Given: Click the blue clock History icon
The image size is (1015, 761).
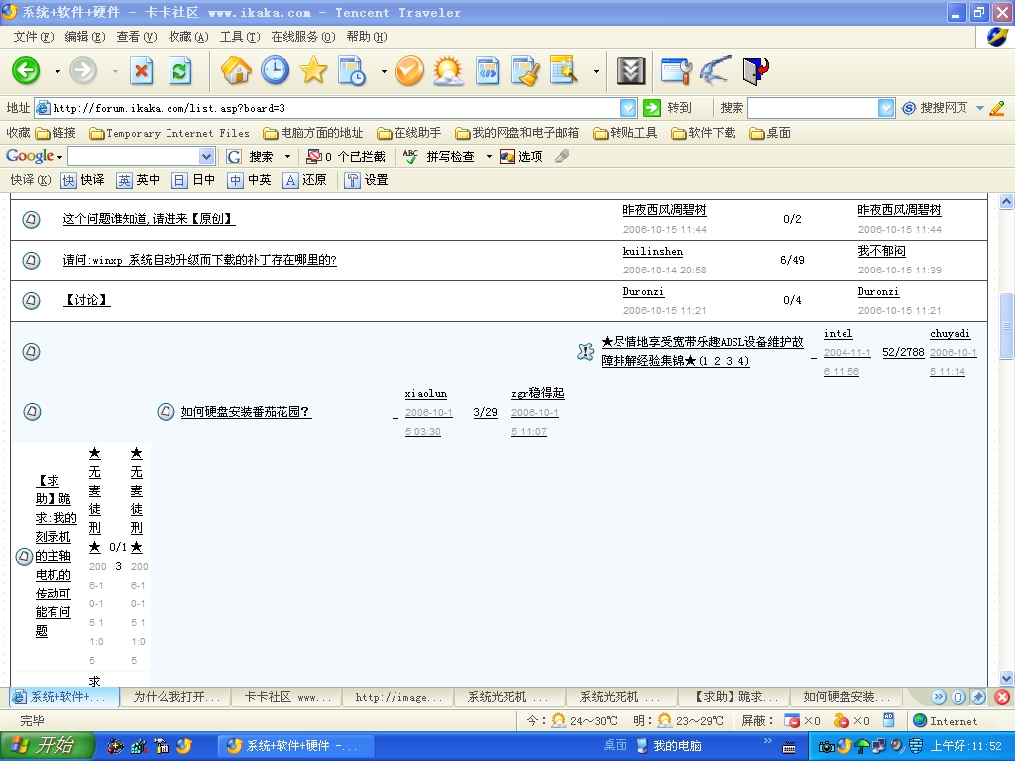Looking at the screenshot, I should [x=275, y=71].
